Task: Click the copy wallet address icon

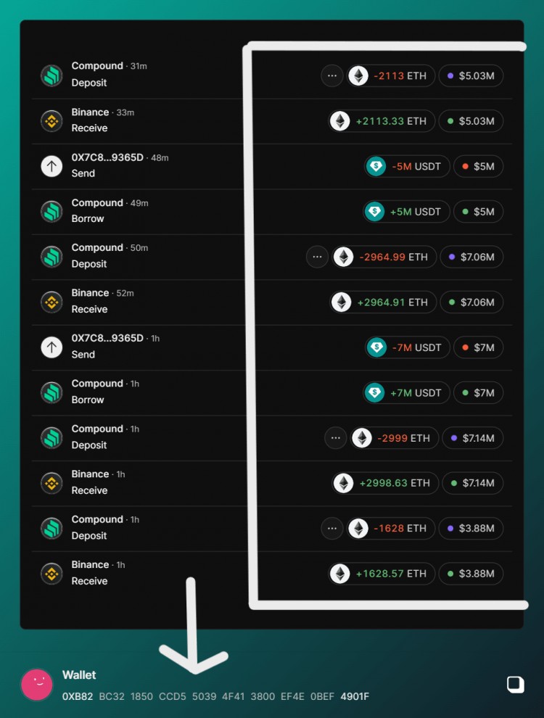Action: coord(515,684)
